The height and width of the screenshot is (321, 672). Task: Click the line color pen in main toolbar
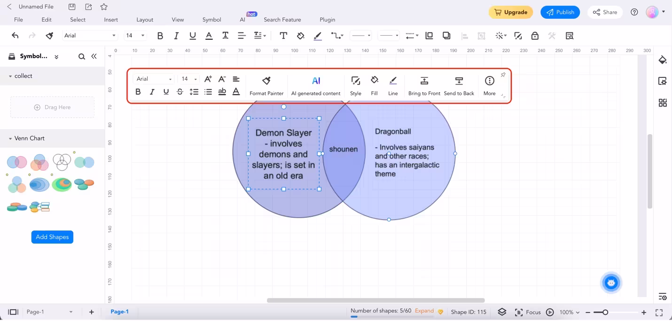click(318, 36)
